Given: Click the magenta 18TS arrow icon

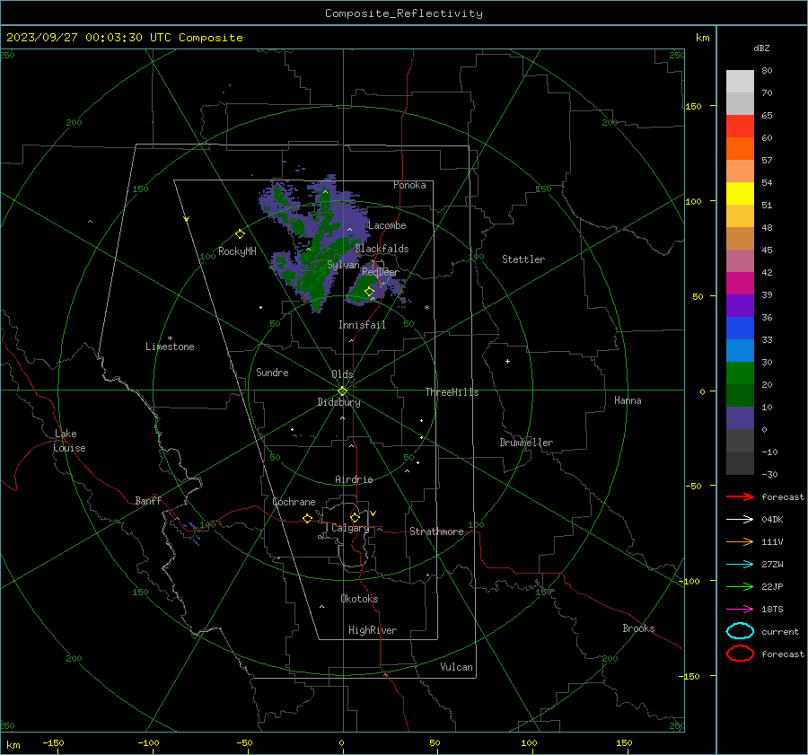Looking at the screenshot, I should pos(740,610).
